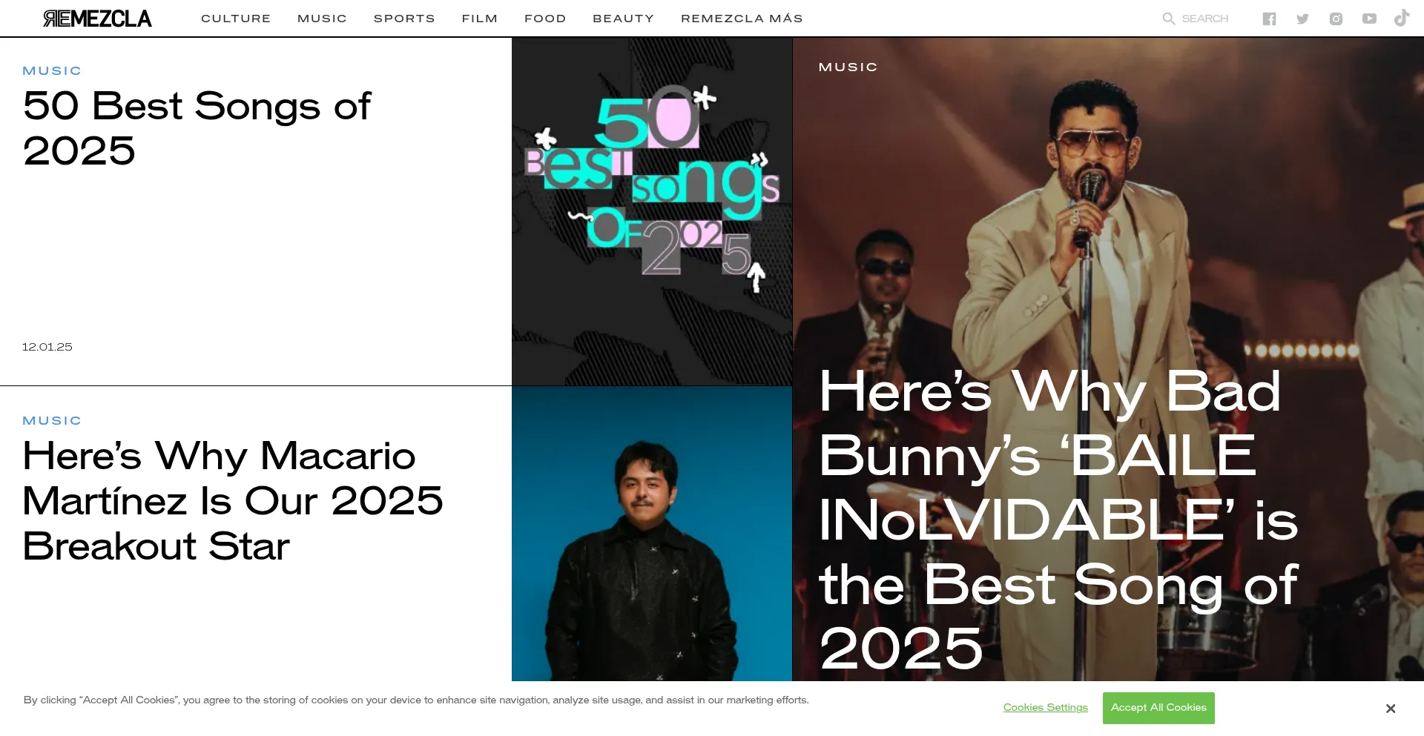Open the REMEZCLA MÁS menu
The image size is (1424, 736).
(x=742, y=18)
